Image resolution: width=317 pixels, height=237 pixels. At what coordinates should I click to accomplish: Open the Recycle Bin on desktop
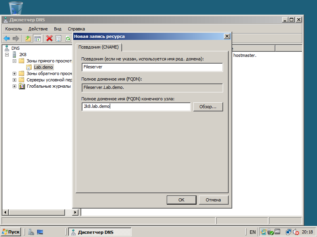tap(16, 8)
